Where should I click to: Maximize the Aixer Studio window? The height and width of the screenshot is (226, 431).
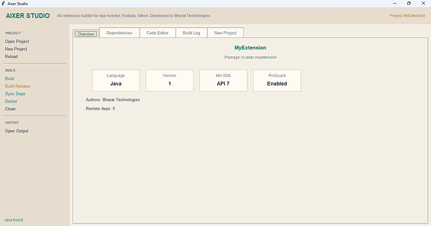click(x=409, y=4)
